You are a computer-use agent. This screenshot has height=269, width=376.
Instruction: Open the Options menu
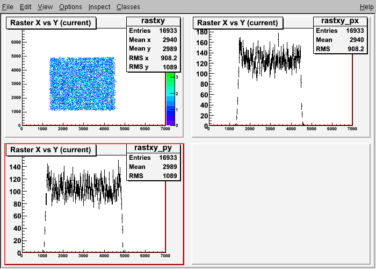pos(70,6)
